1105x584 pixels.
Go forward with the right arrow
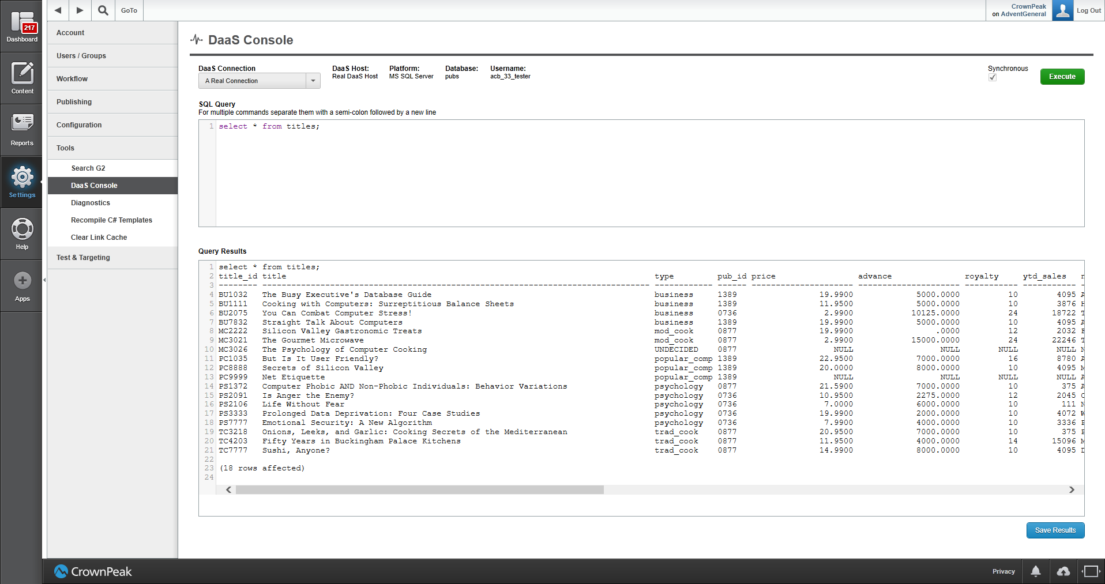pyautogui.click(x=80, y=10)
